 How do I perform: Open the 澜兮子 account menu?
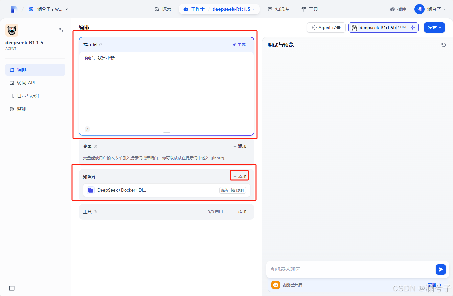pos(430,9)
